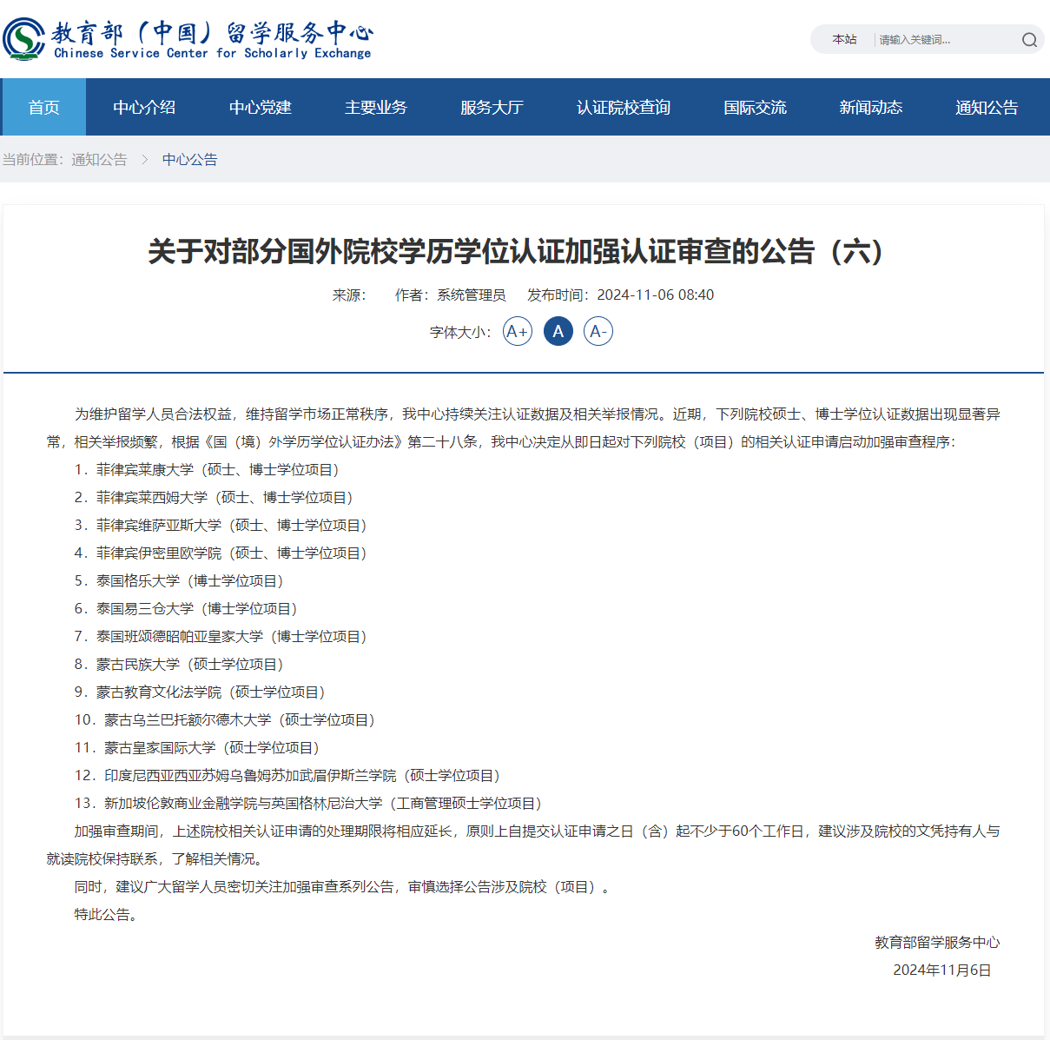The image size is (1050, 1040).
Task: Click list item 蒙古民族大学
Action: pyautogui.click(x=179, y=665)
